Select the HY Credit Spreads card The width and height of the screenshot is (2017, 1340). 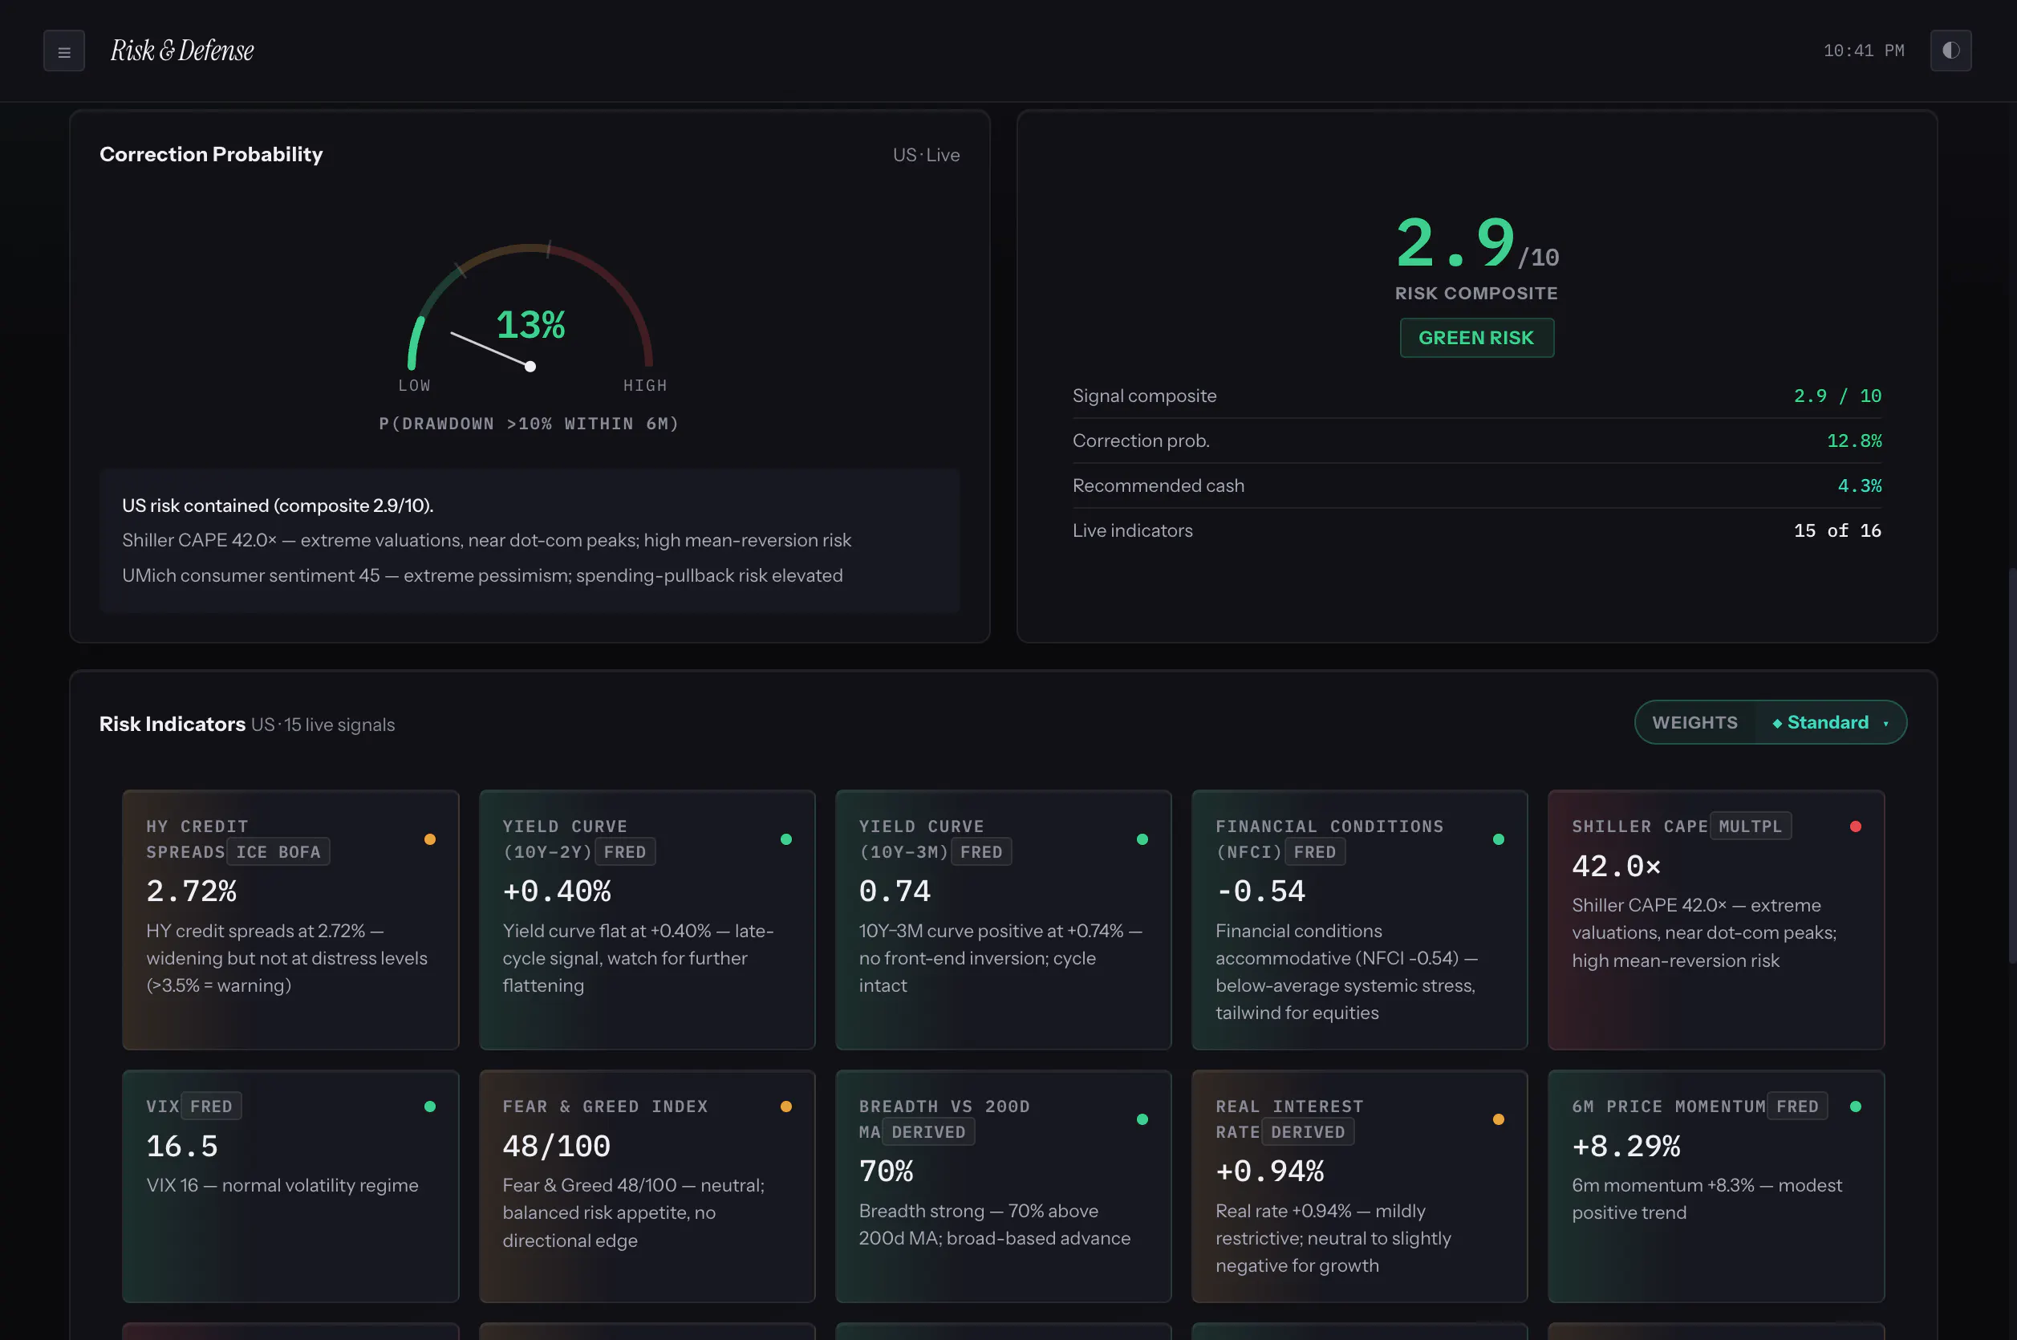290,920
